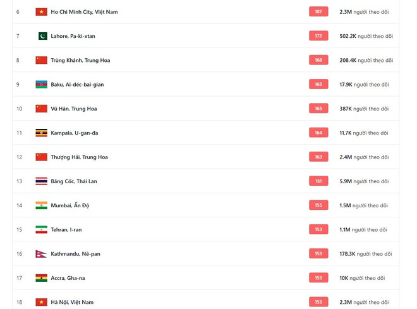417x309 pixels.
Task: Open the Vũ Hán, Trung Hoa link
Action: click(74, 109)
